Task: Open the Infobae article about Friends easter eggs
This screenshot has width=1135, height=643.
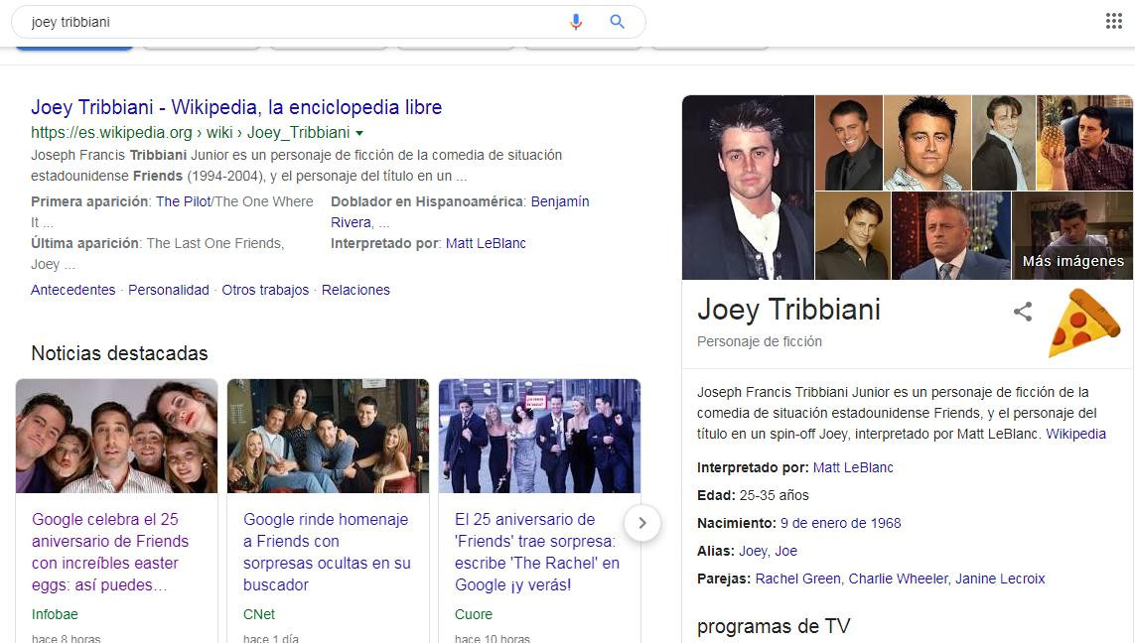Action: pos(110,552)
